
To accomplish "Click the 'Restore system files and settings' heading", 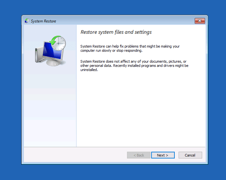I will (116, 32).
